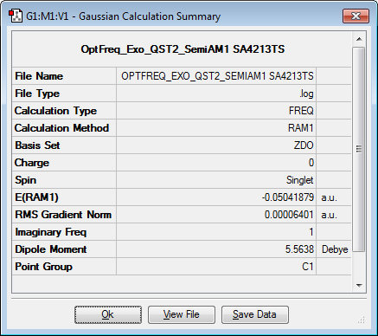Click the Imaginary Freq value cell
This screenshot has height=336, width=378.
click(x=216, y=232)
